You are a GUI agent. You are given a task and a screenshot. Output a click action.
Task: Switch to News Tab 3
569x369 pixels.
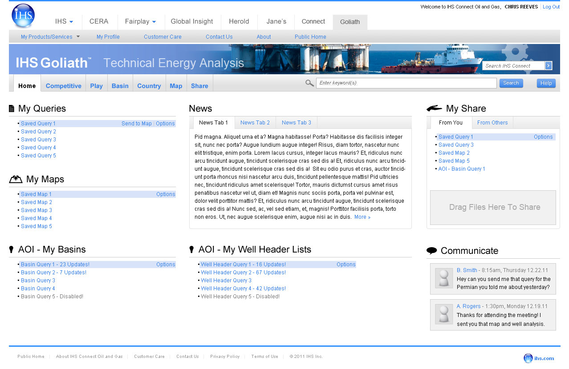point(297,123)
